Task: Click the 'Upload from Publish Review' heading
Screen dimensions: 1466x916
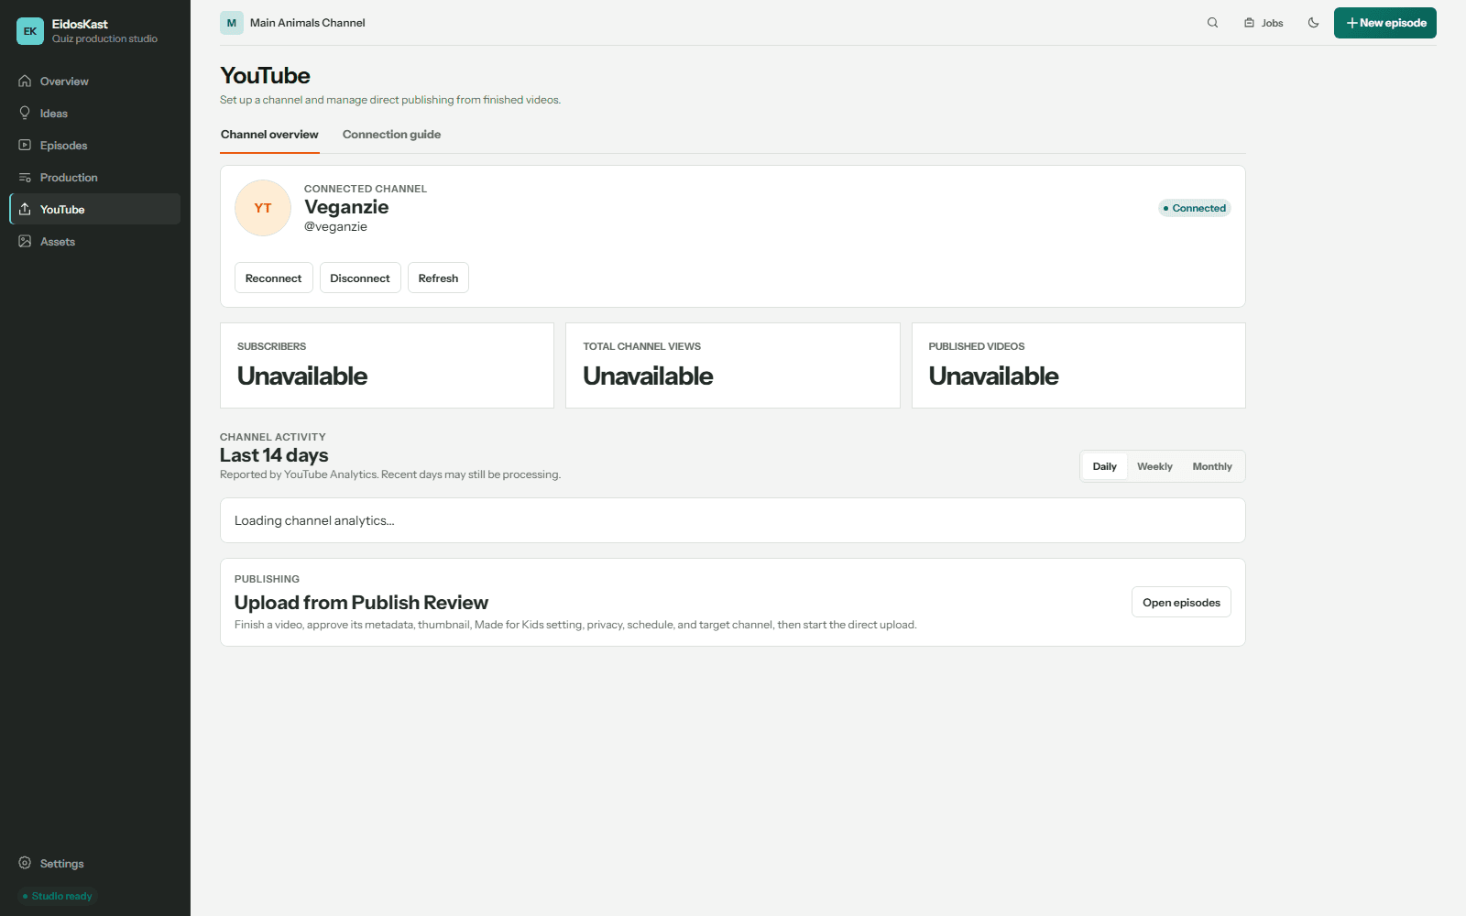Action: click(x=361, y=603)
